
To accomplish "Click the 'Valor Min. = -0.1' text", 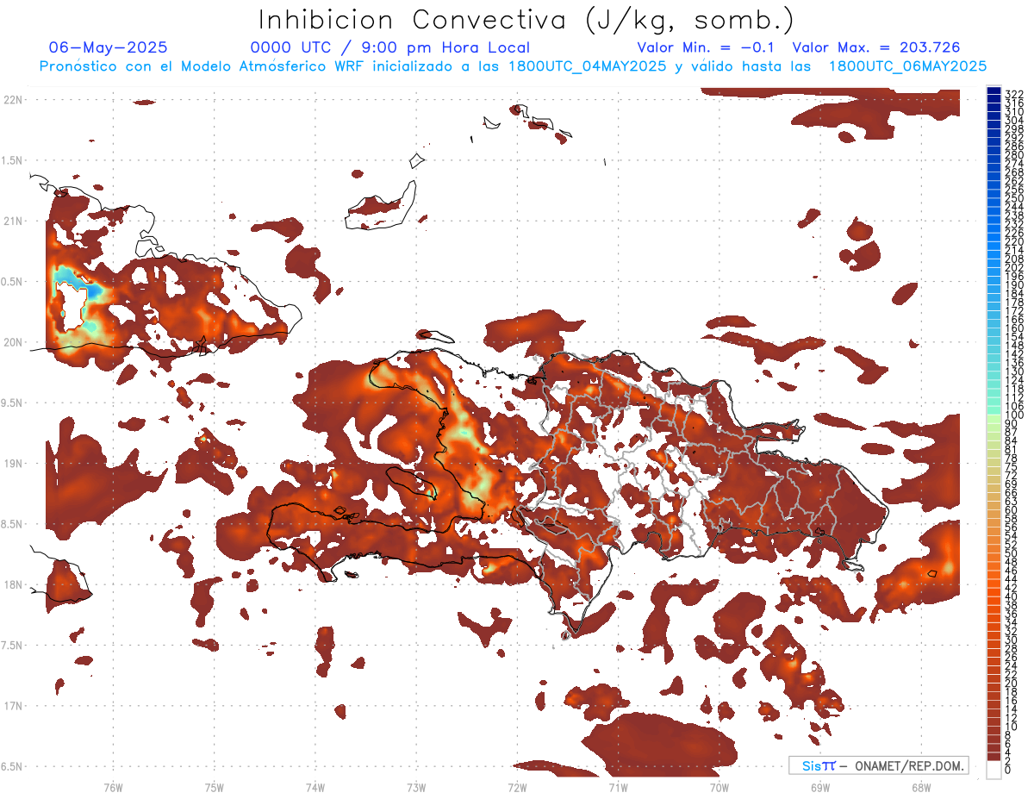I will pyautogui.click(x=707, y=47).
